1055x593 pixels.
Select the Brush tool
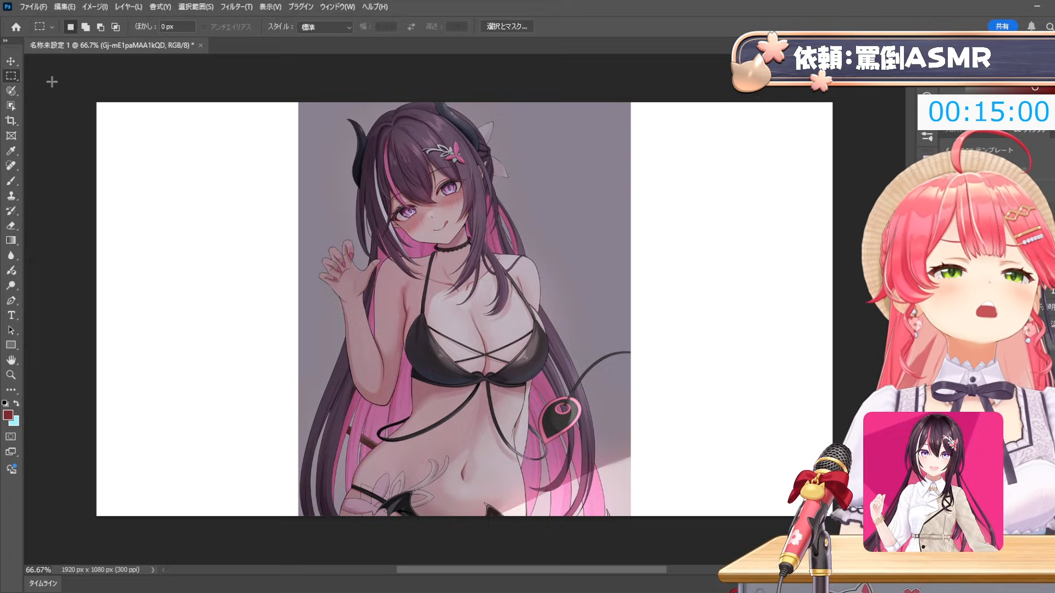click(x=11, y=181)
